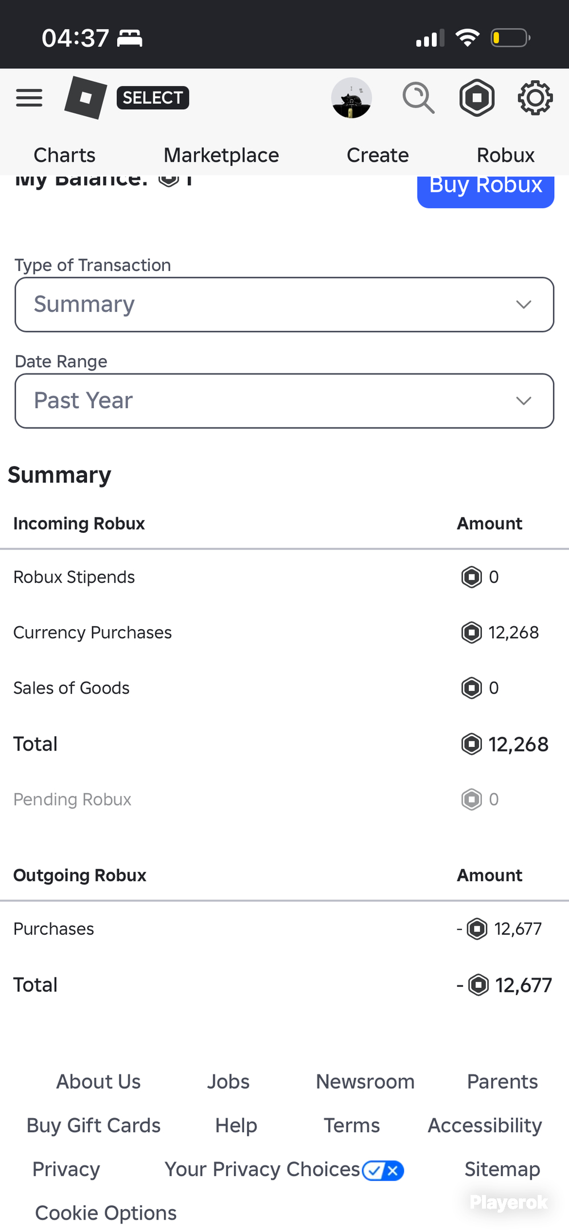Open search with the magnifier icon
The image size is (569, 1232).
point(419,98)
